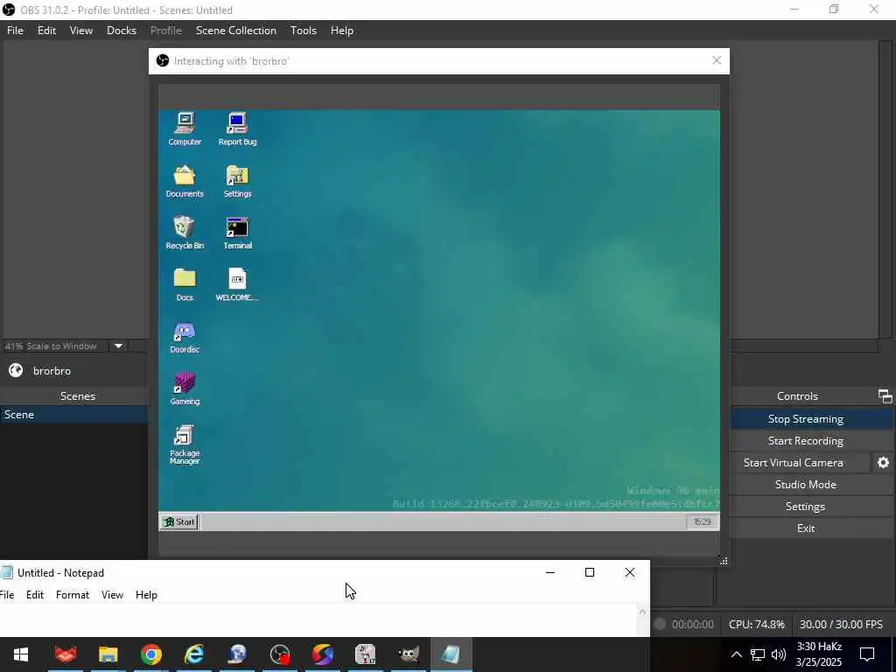Open the OBS Tools menu
This screenshot has height=672, width=896.
tap(303, 31)
